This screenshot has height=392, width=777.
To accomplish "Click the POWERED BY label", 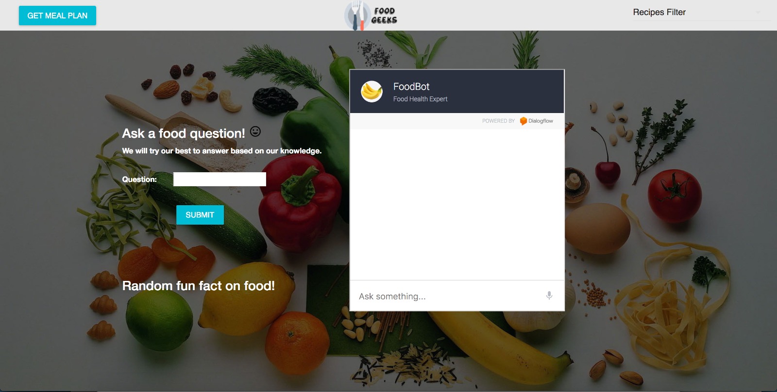I will point(498,121).
